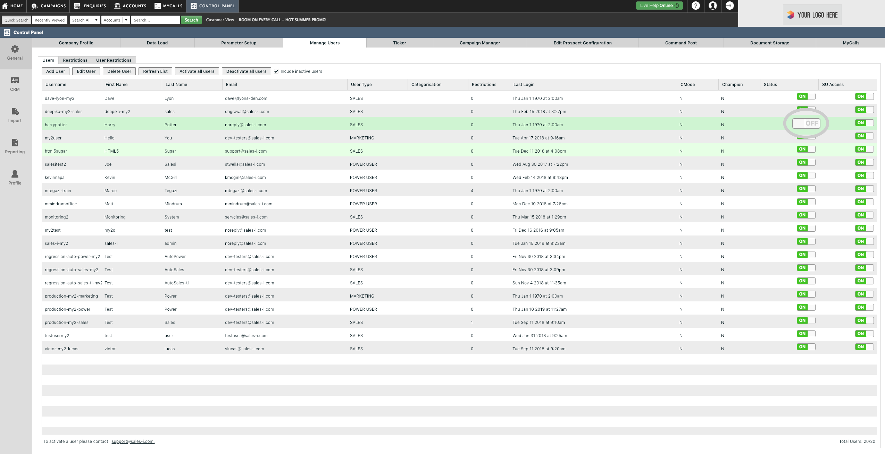Viewport: 885px width, 454px height.
Task: Click Add User button
Action: [55, 71]
